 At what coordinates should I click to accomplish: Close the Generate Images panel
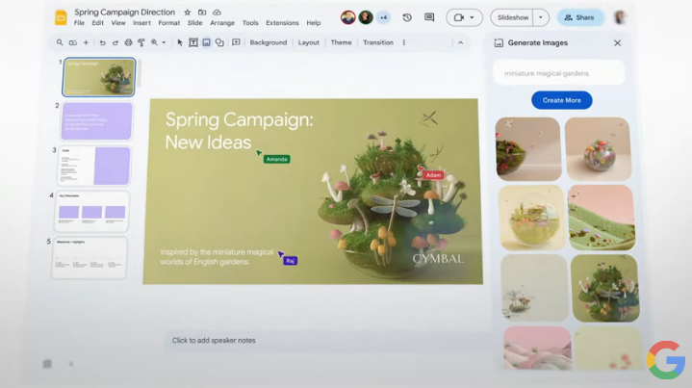coord(618,42)
